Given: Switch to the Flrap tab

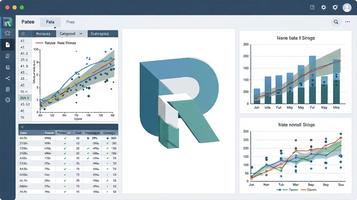Looking at the screenshot, I should tap(70, 22).
